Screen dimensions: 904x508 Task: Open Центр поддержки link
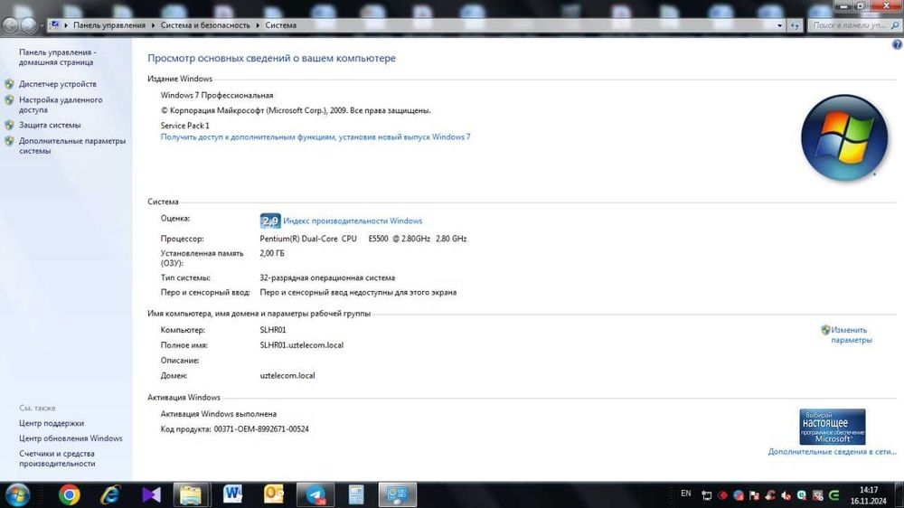52,423
